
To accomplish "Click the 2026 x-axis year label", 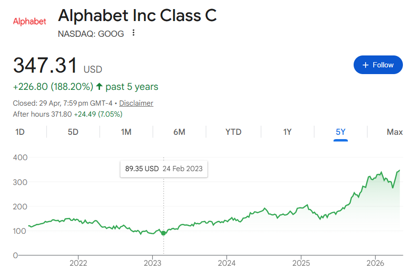I will point(375,263).
